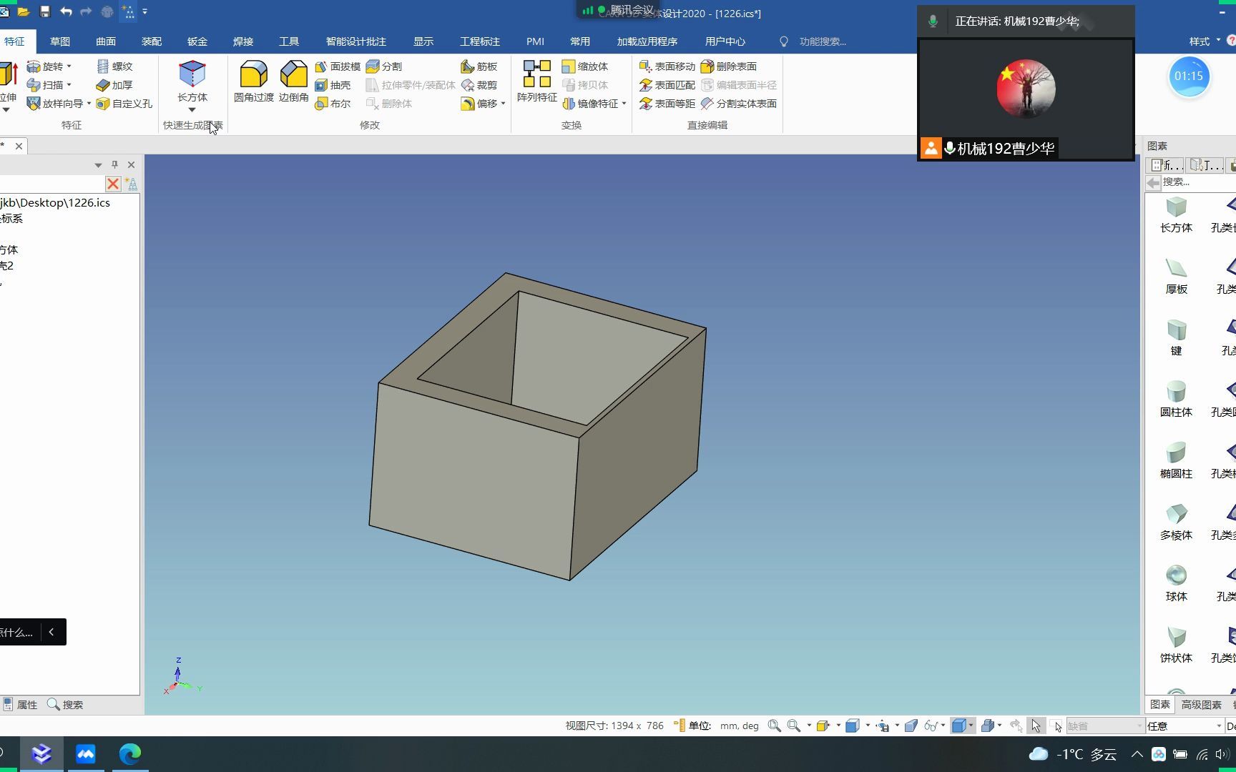This screenshot has width=1236, height=772.
Task: Switch to the 曲面 ribbon tab
Action: 106,41
